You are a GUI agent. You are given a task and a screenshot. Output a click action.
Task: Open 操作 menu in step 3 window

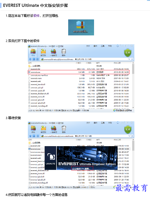click(95, 123)
